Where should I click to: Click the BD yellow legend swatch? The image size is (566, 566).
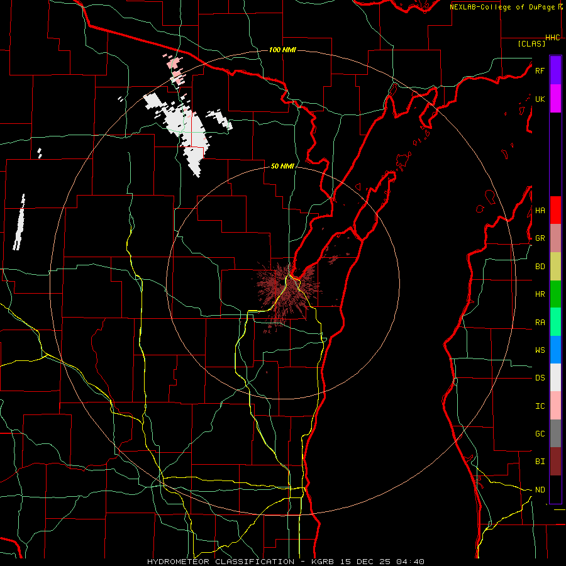point(555,267)
